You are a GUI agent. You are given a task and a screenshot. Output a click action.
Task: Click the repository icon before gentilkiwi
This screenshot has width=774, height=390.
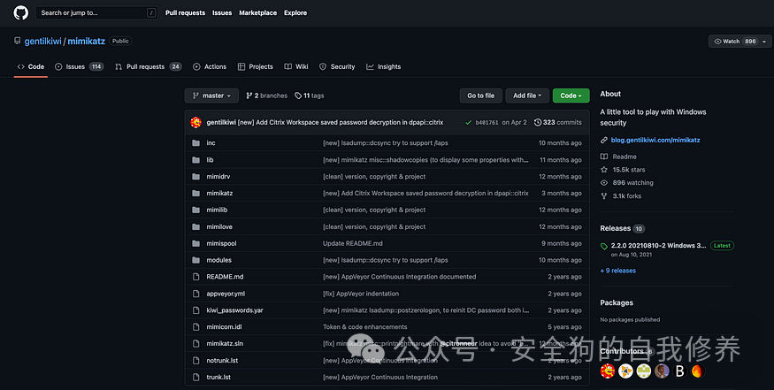18,41
